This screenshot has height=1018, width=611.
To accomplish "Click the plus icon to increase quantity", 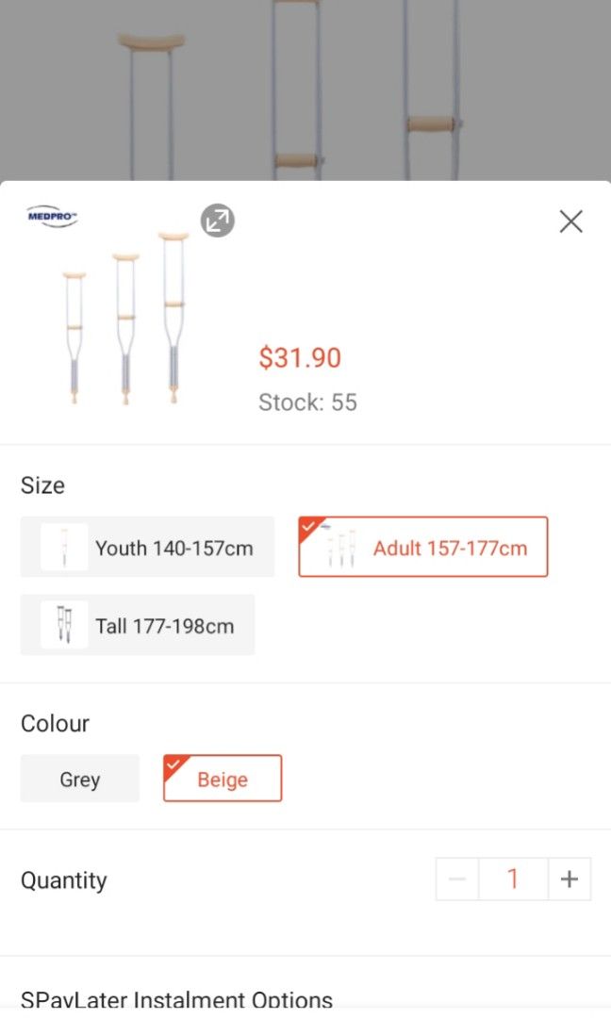I will click(570, 878).
